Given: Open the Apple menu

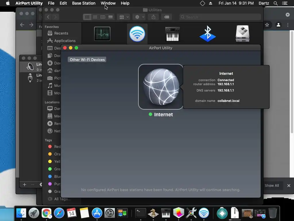Looking at the screenshot, I should click(8, 3).
